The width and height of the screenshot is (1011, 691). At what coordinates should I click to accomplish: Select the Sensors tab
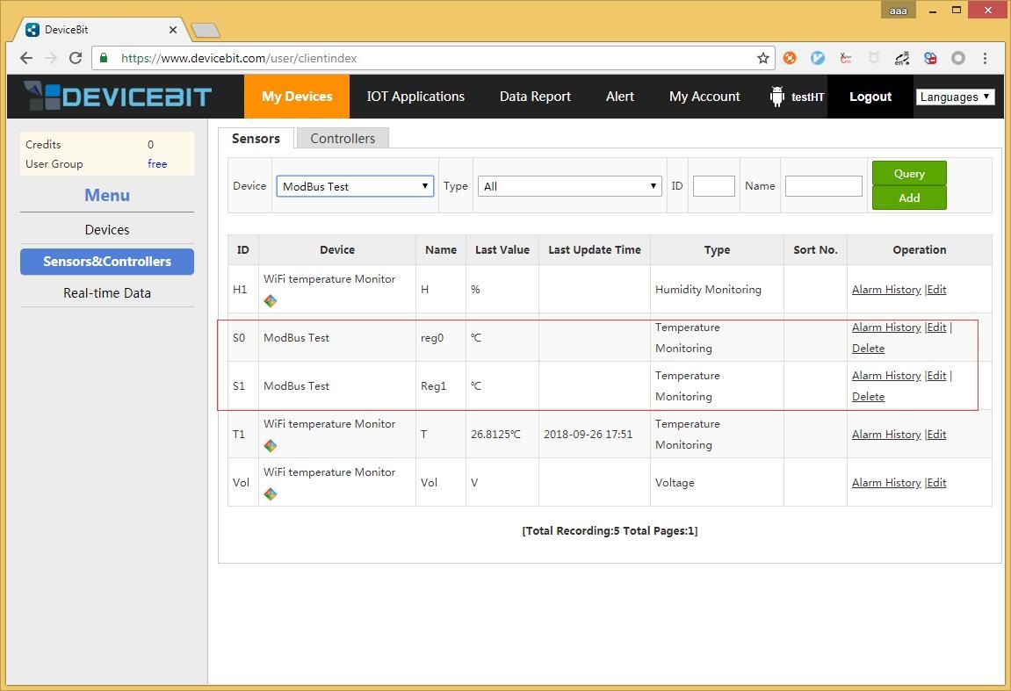tap(256, 139)
